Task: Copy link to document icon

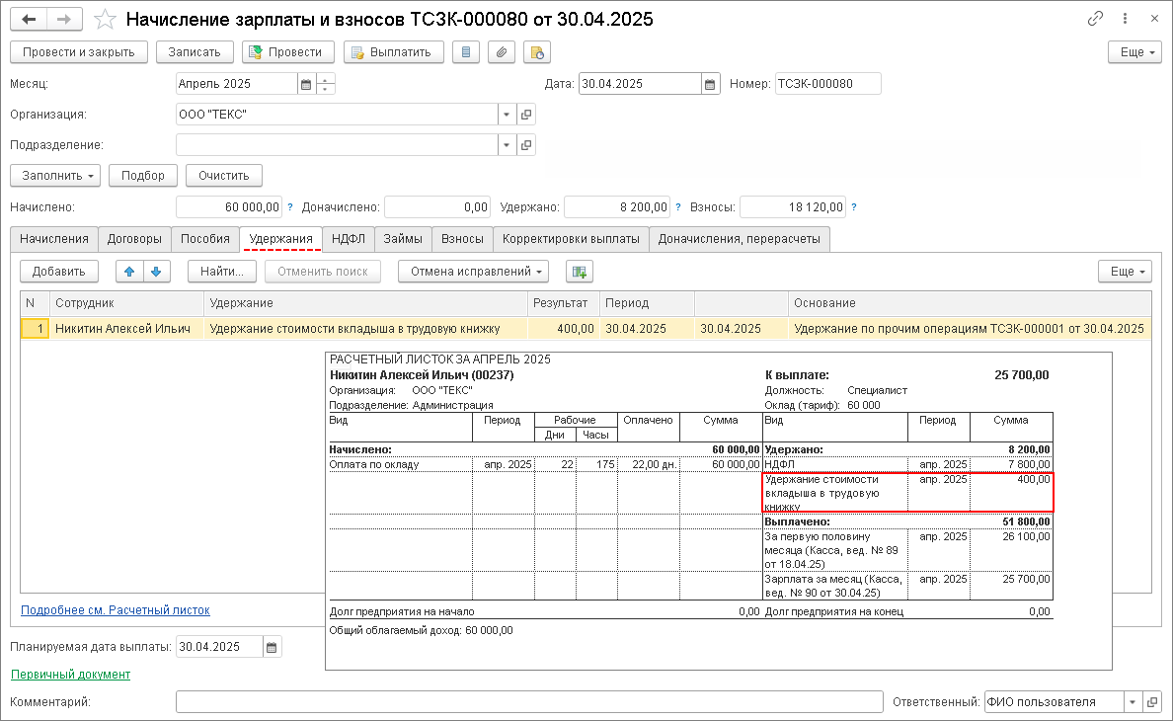Action: click(1095, 19)
